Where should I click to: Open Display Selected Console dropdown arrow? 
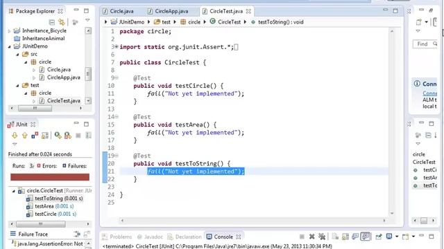[x=397, y=237]
